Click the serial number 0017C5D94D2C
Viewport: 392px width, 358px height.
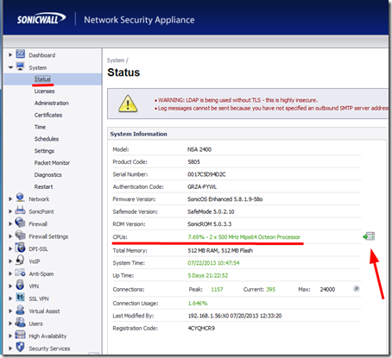(x=206, y=174)
